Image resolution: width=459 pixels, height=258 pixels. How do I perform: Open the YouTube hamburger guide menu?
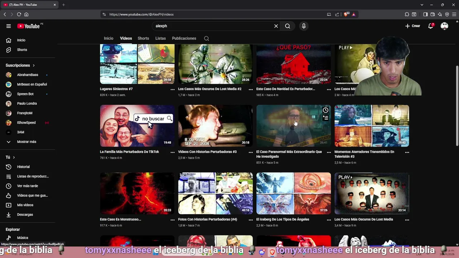point(9,26)
